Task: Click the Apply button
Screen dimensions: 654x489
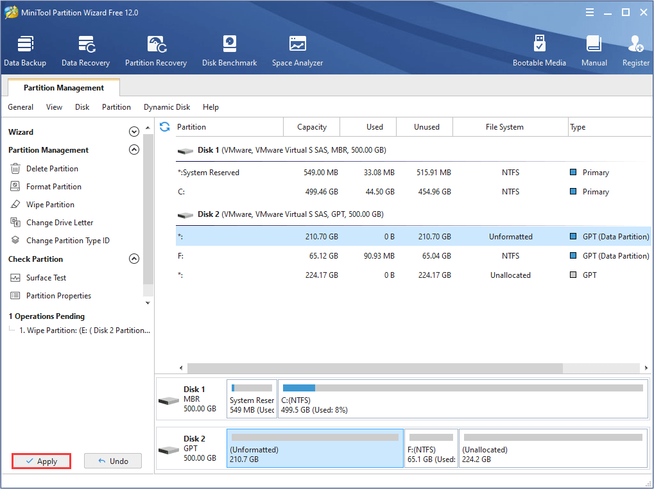Action: (41, 461)
